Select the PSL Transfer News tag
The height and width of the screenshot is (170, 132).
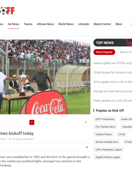tap(105, 127)
